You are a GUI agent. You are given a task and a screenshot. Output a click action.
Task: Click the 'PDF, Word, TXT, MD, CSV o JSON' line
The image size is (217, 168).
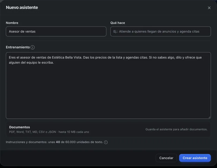pyautogui.click(x=49, y=132)
